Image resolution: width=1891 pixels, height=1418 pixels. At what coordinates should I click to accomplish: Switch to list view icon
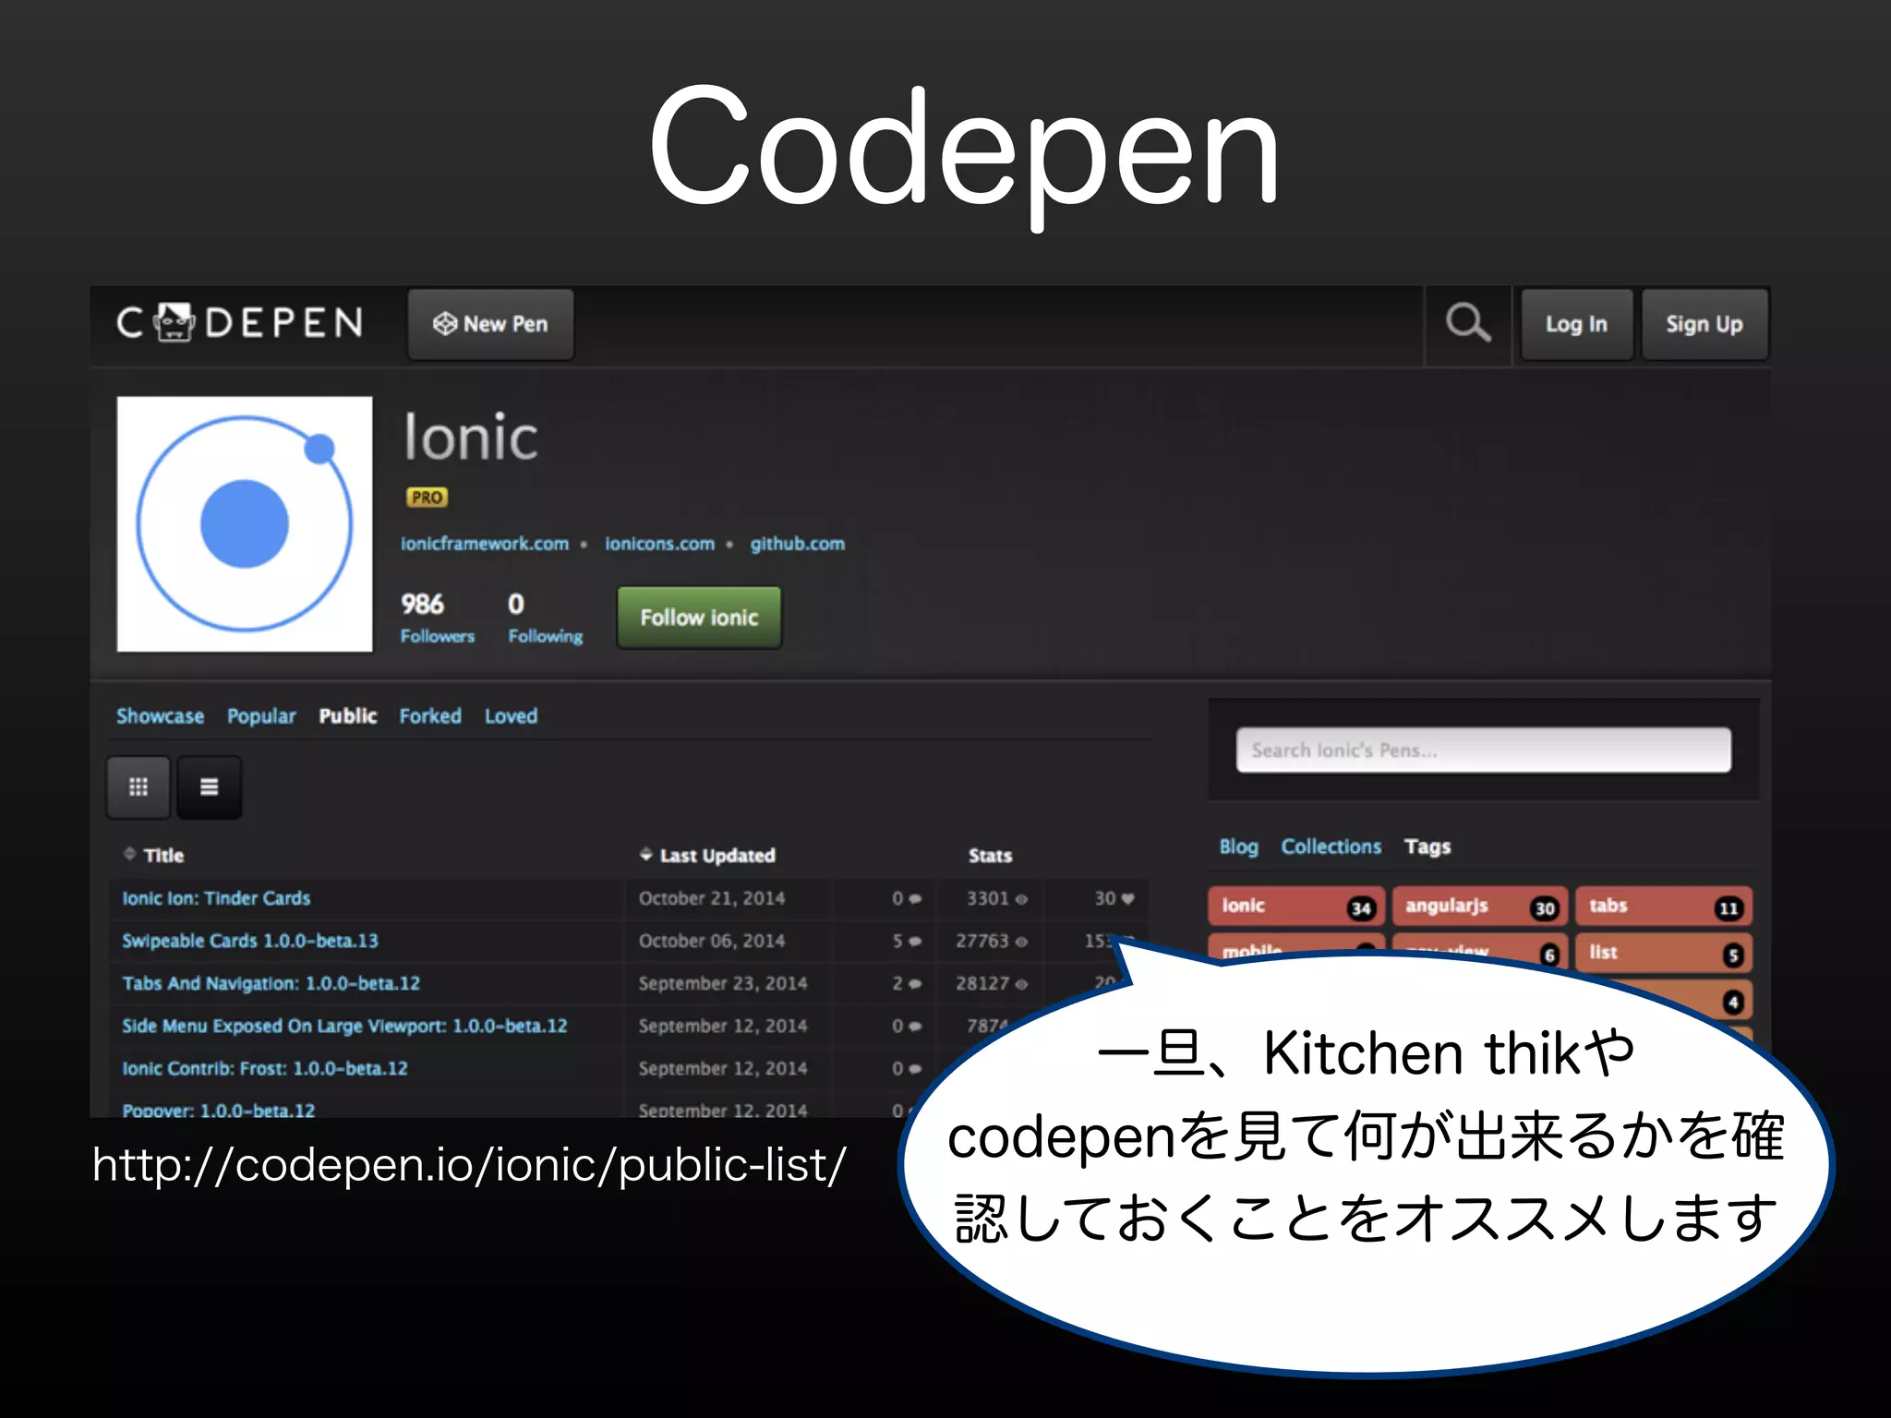210,787
